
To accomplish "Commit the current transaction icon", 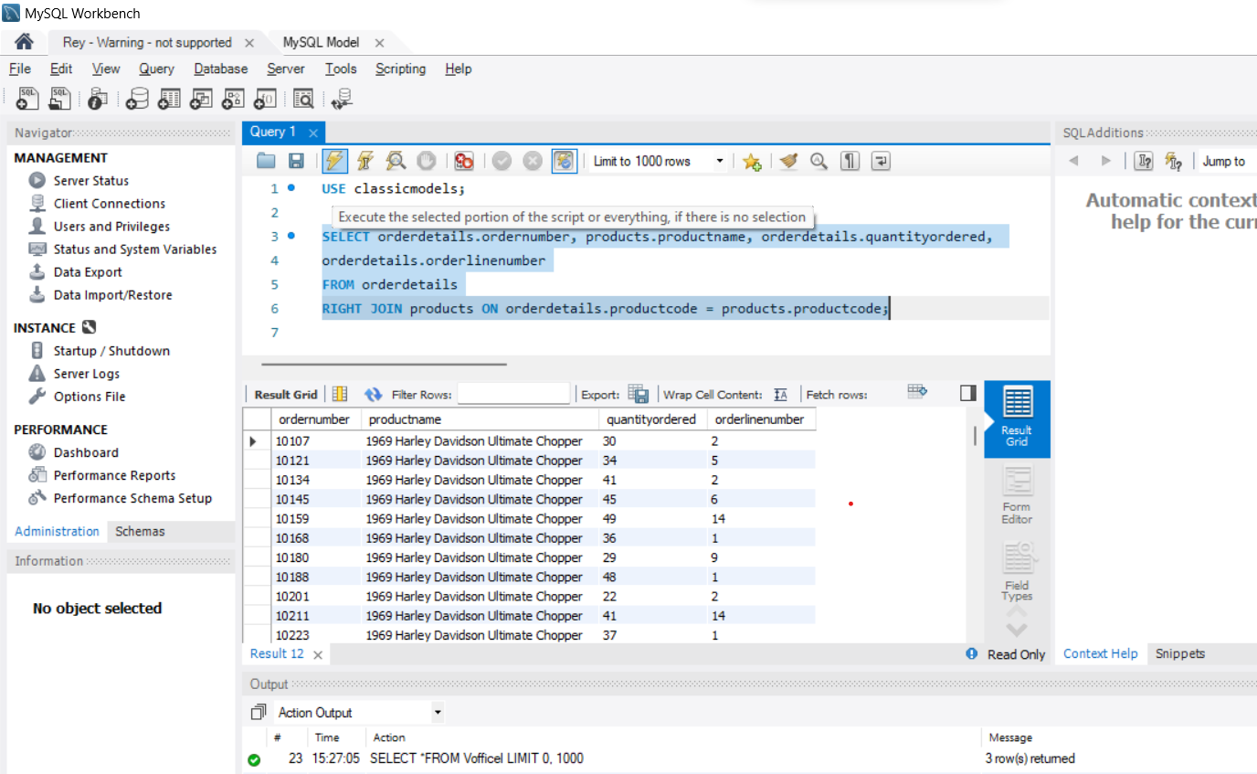I will click(x=502, y=161).
